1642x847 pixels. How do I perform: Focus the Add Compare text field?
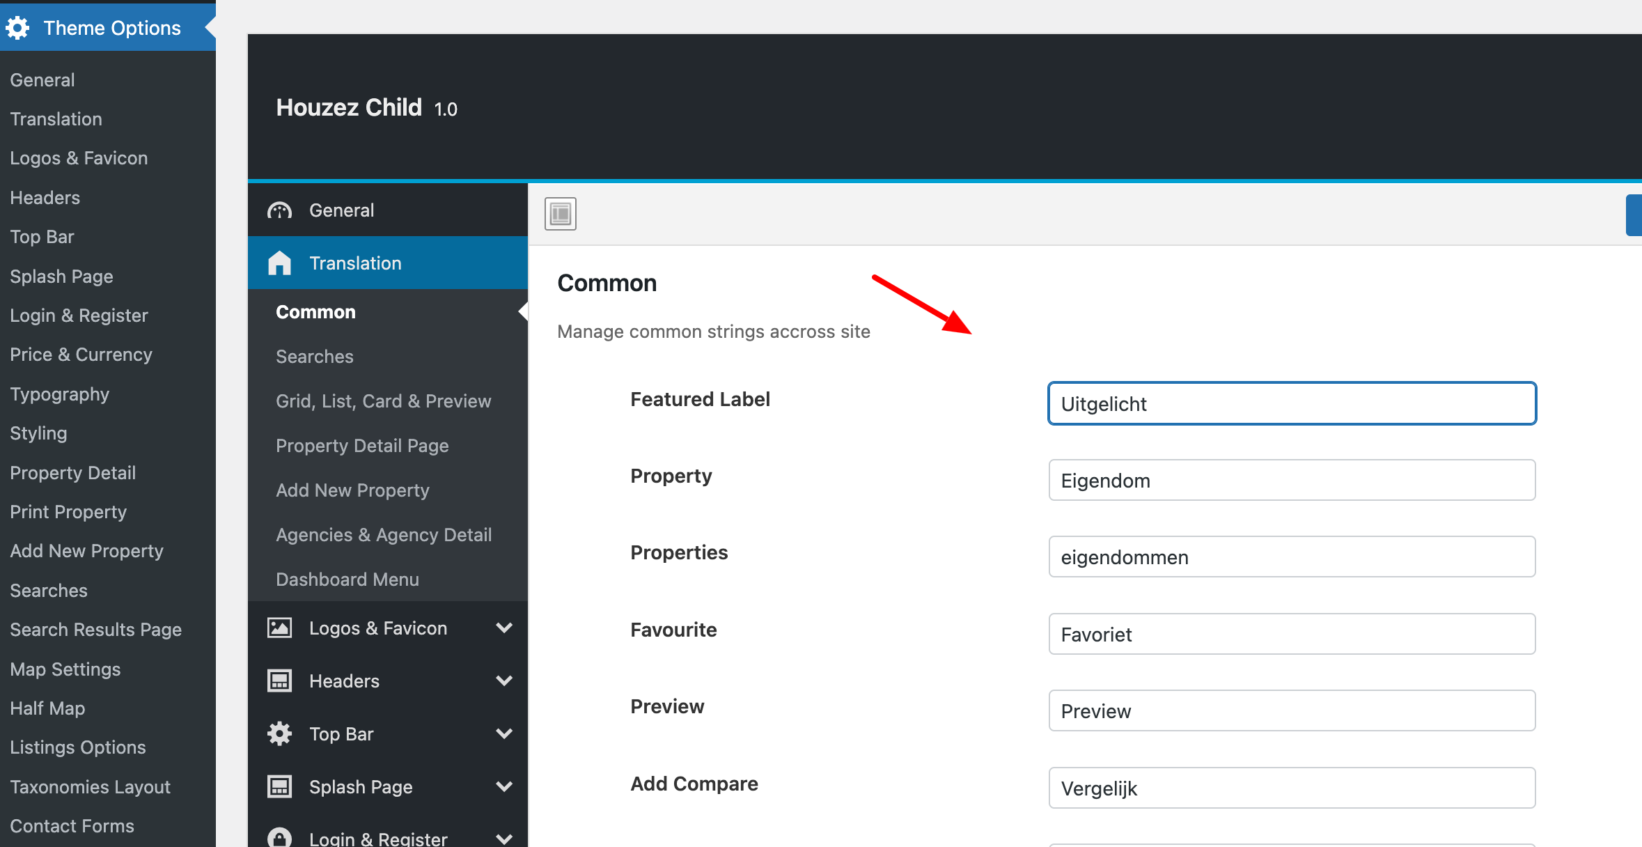tap(1291, 788)
